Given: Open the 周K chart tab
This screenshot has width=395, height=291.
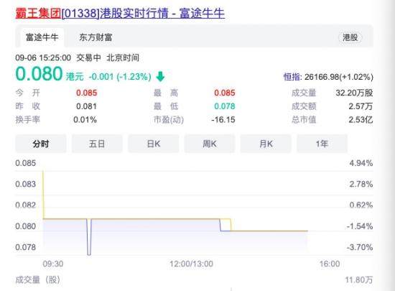Looking at the screenshot, I should tap(210, 144).
